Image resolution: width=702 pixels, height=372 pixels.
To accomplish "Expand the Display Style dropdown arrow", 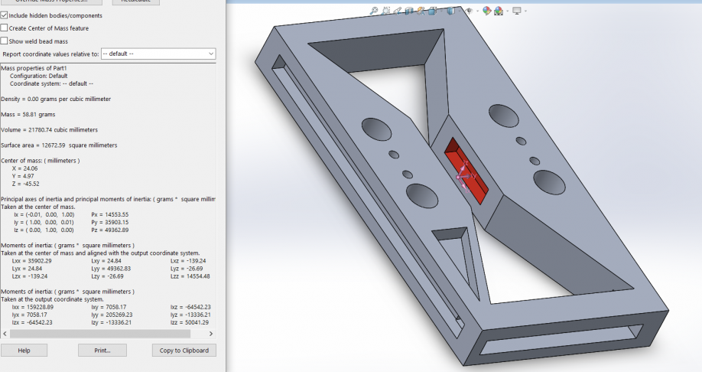I will (x=460, y=11).
